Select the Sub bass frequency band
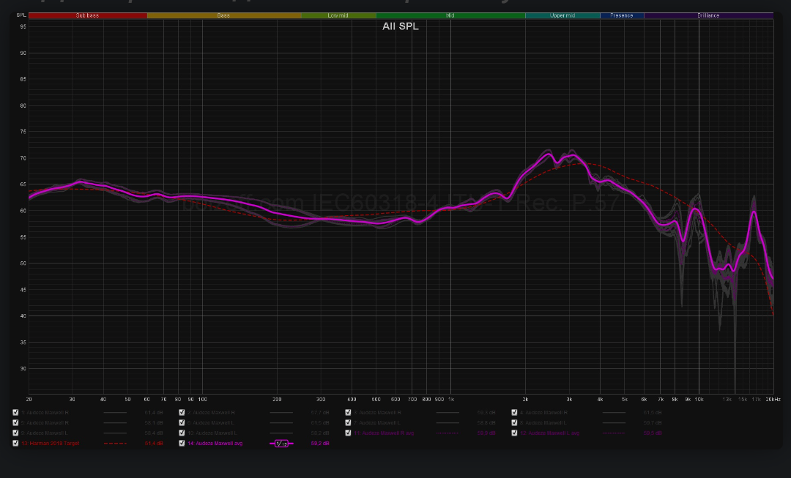 coord(87,15)
